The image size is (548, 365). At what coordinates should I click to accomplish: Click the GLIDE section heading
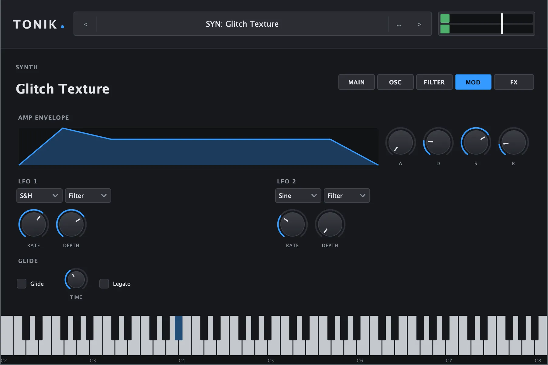28,261
